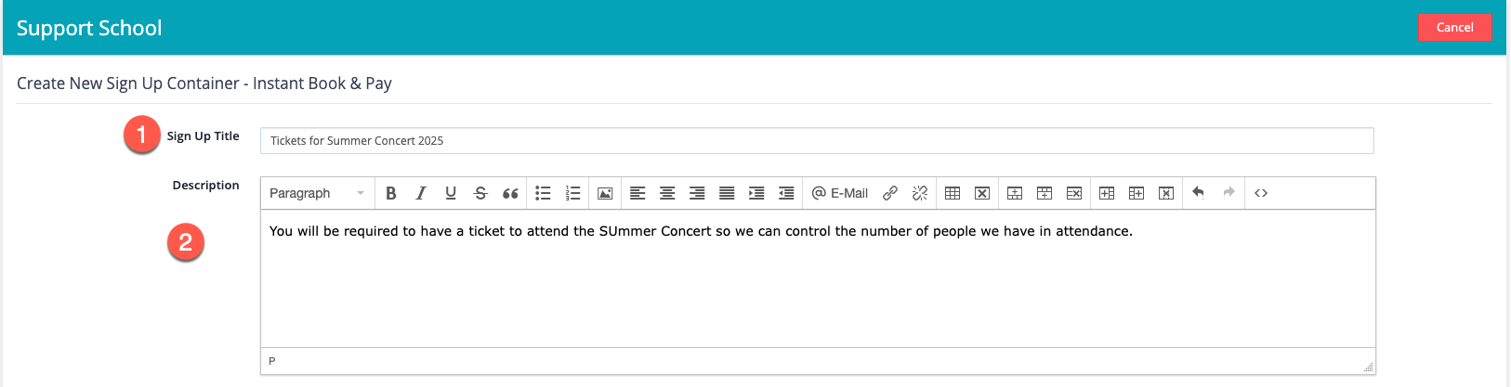Click the Cancel button
The image size is (1511, 387).
coord(1454,27)
